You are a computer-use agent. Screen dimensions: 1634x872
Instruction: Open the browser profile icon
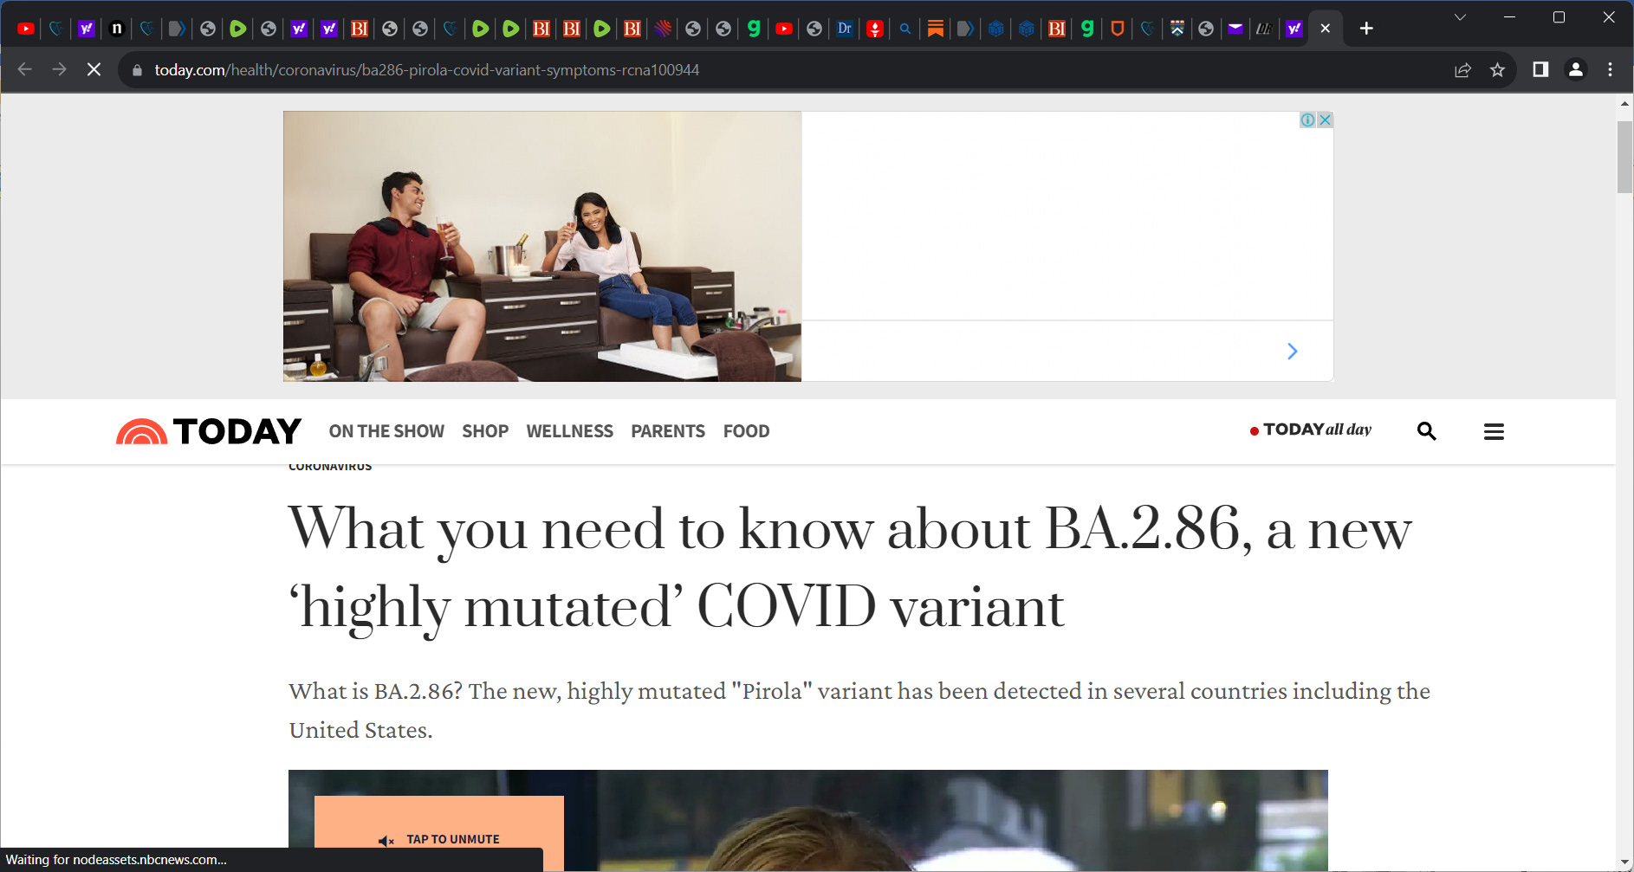coord(1576,69)
